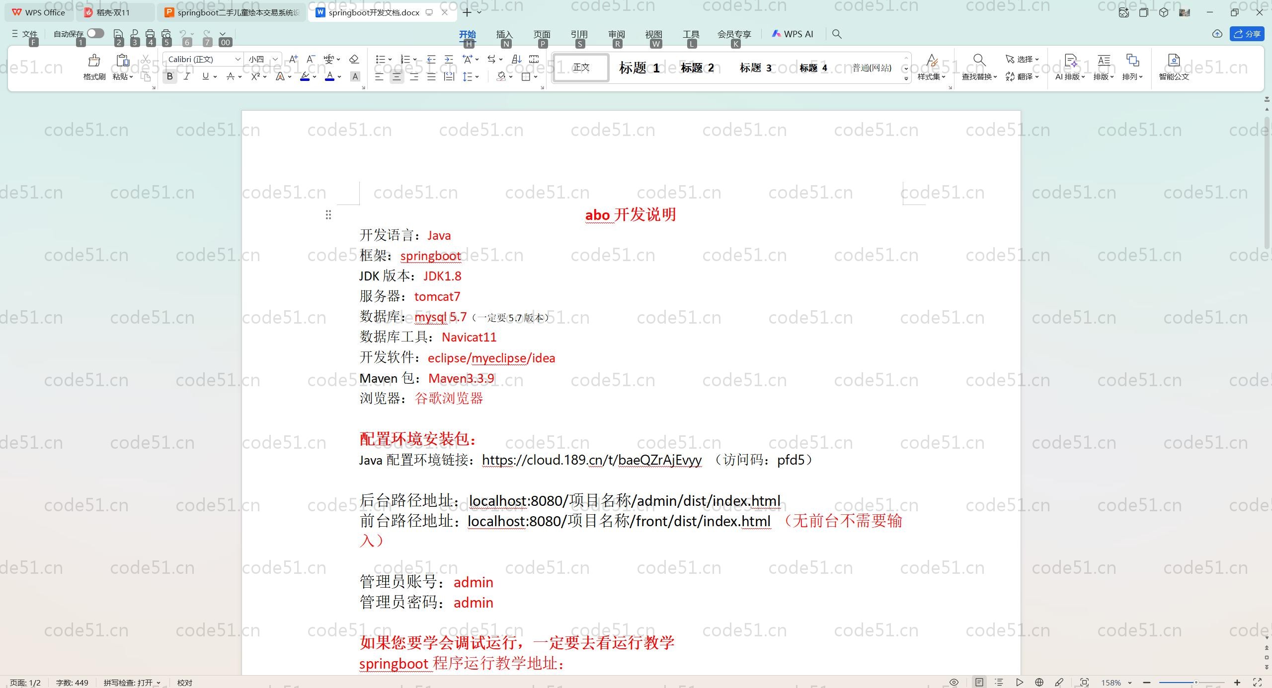Expand the font size 小四 dropdown
The height and width of the screenshot is (688, 1272).
tap(275, 59)
